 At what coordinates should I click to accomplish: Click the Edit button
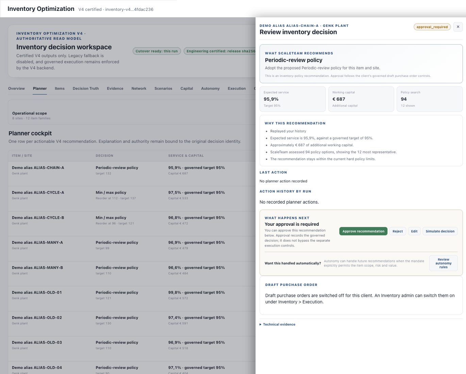pyautogui.click(x=414, y=231)
